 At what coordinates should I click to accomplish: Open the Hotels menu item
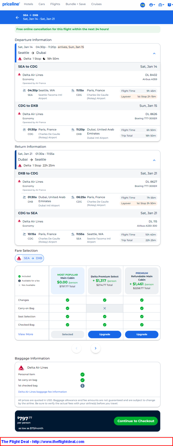pyautogui.click(x=28, y=4)
